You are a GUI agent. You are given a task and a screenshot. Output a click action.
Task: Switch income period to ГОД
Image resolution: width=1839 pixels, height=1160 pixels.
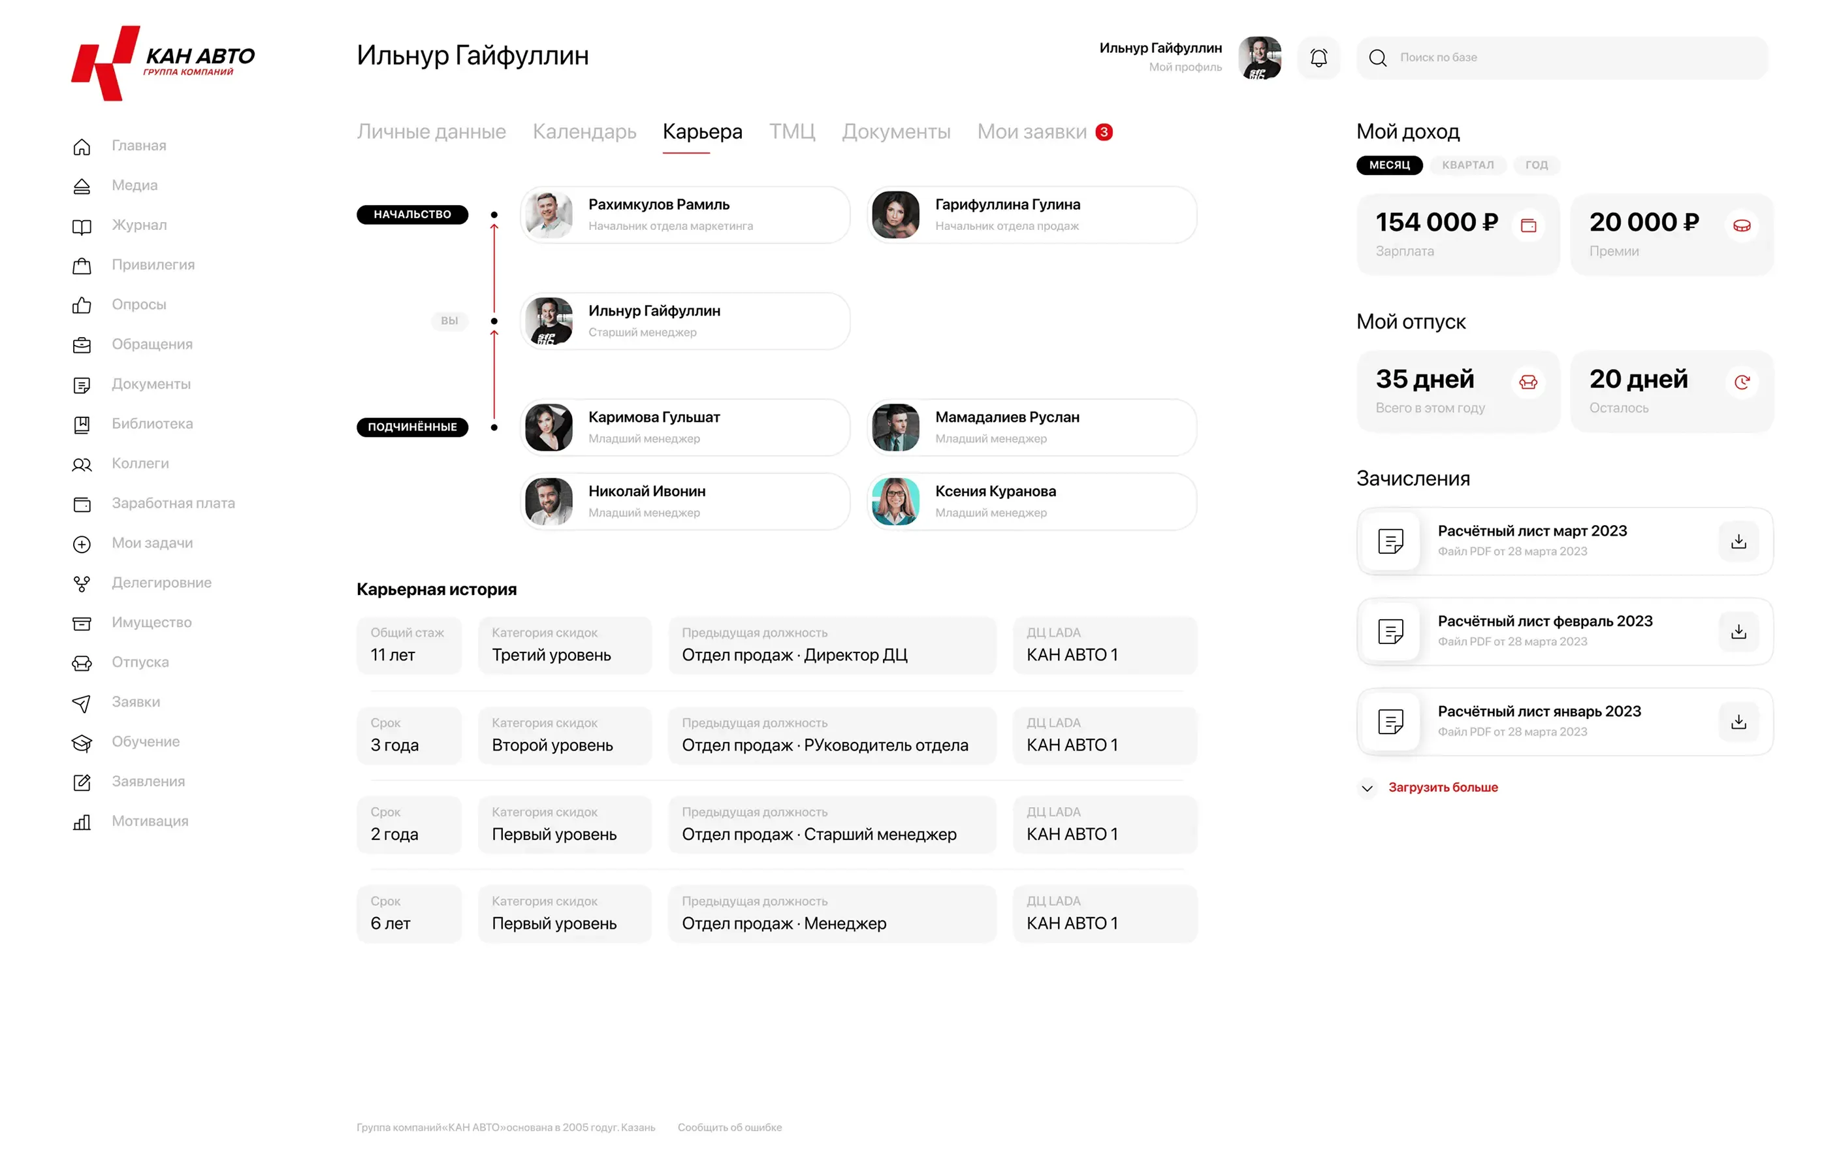coord(1536,165)
